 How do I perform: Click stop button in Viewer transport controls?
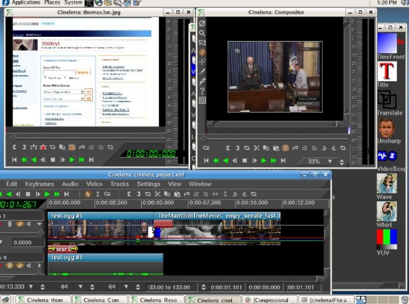53,159
